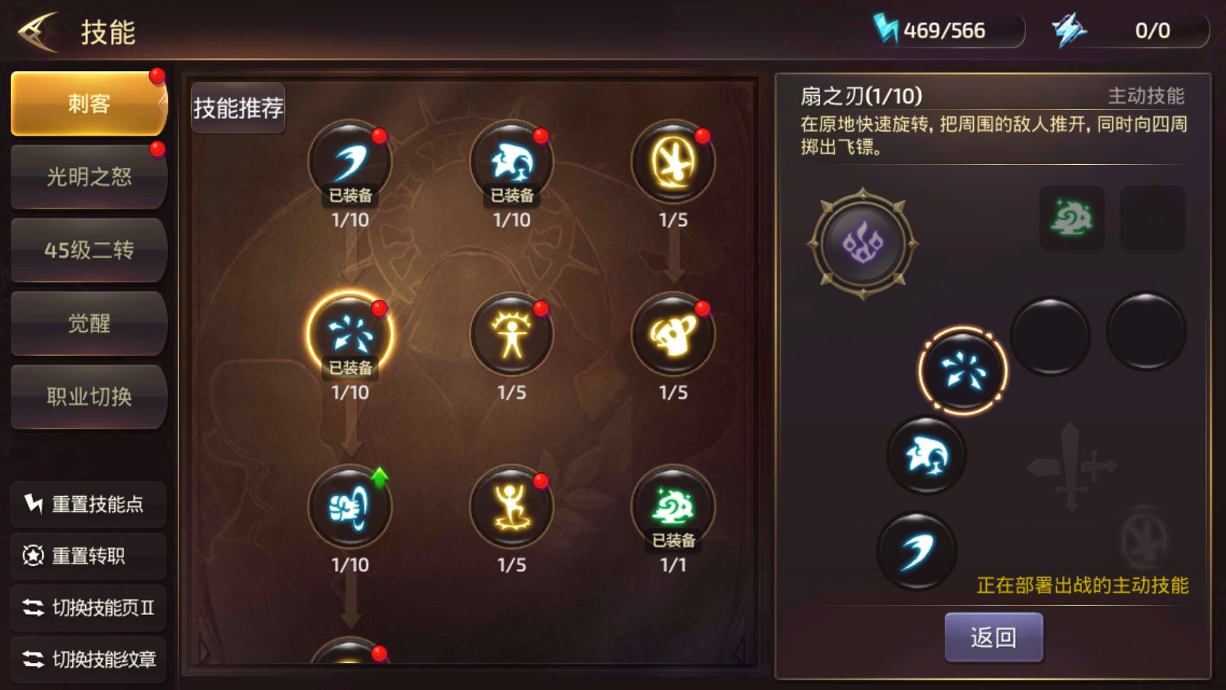The width and height of the screenshot is (1226, 690).
Task: Select the golden spinning figure skill icon
Action: click(x=673, y=162)
